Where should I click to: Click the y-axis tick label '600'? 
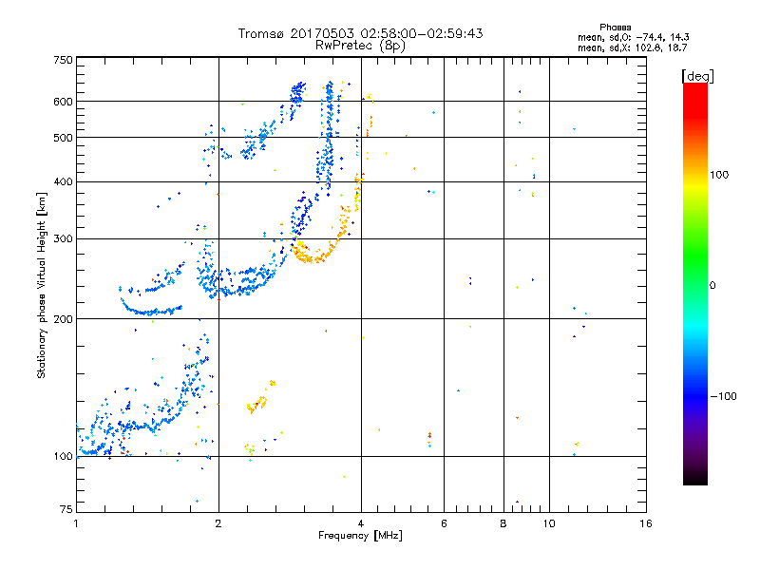(x=63, y=102)
